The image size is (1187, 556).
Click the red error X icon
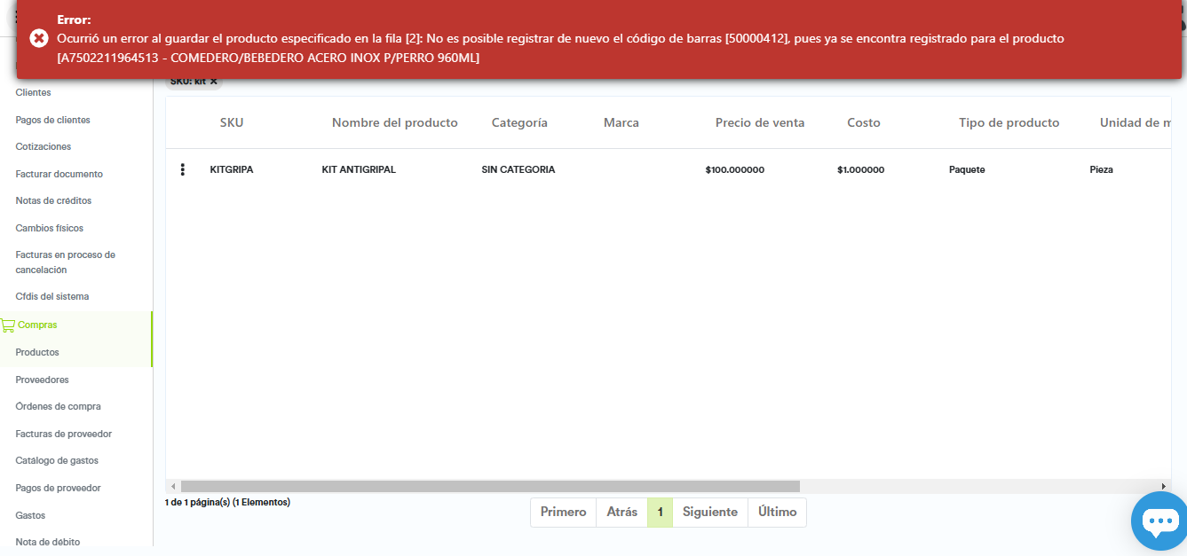point(39,38)
